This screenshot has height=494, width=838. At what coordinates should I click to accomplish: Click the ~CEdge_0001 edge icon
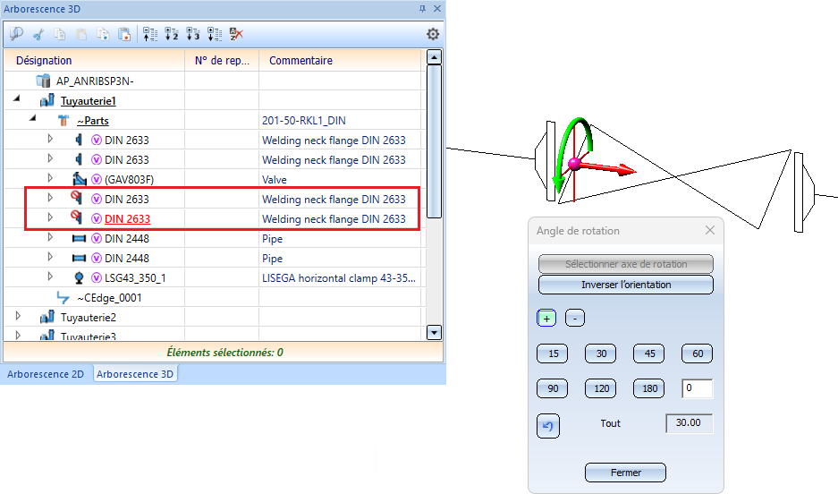[x=63, y=297]
